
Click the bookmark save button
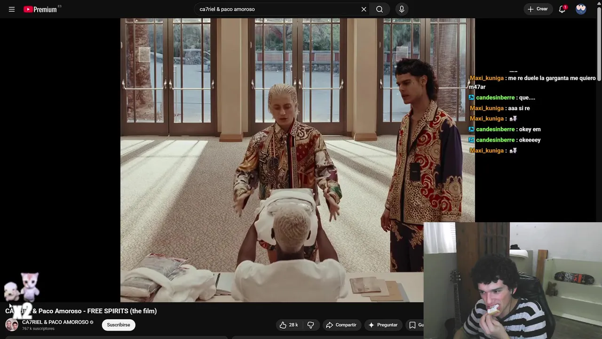[x=415, y=325]
